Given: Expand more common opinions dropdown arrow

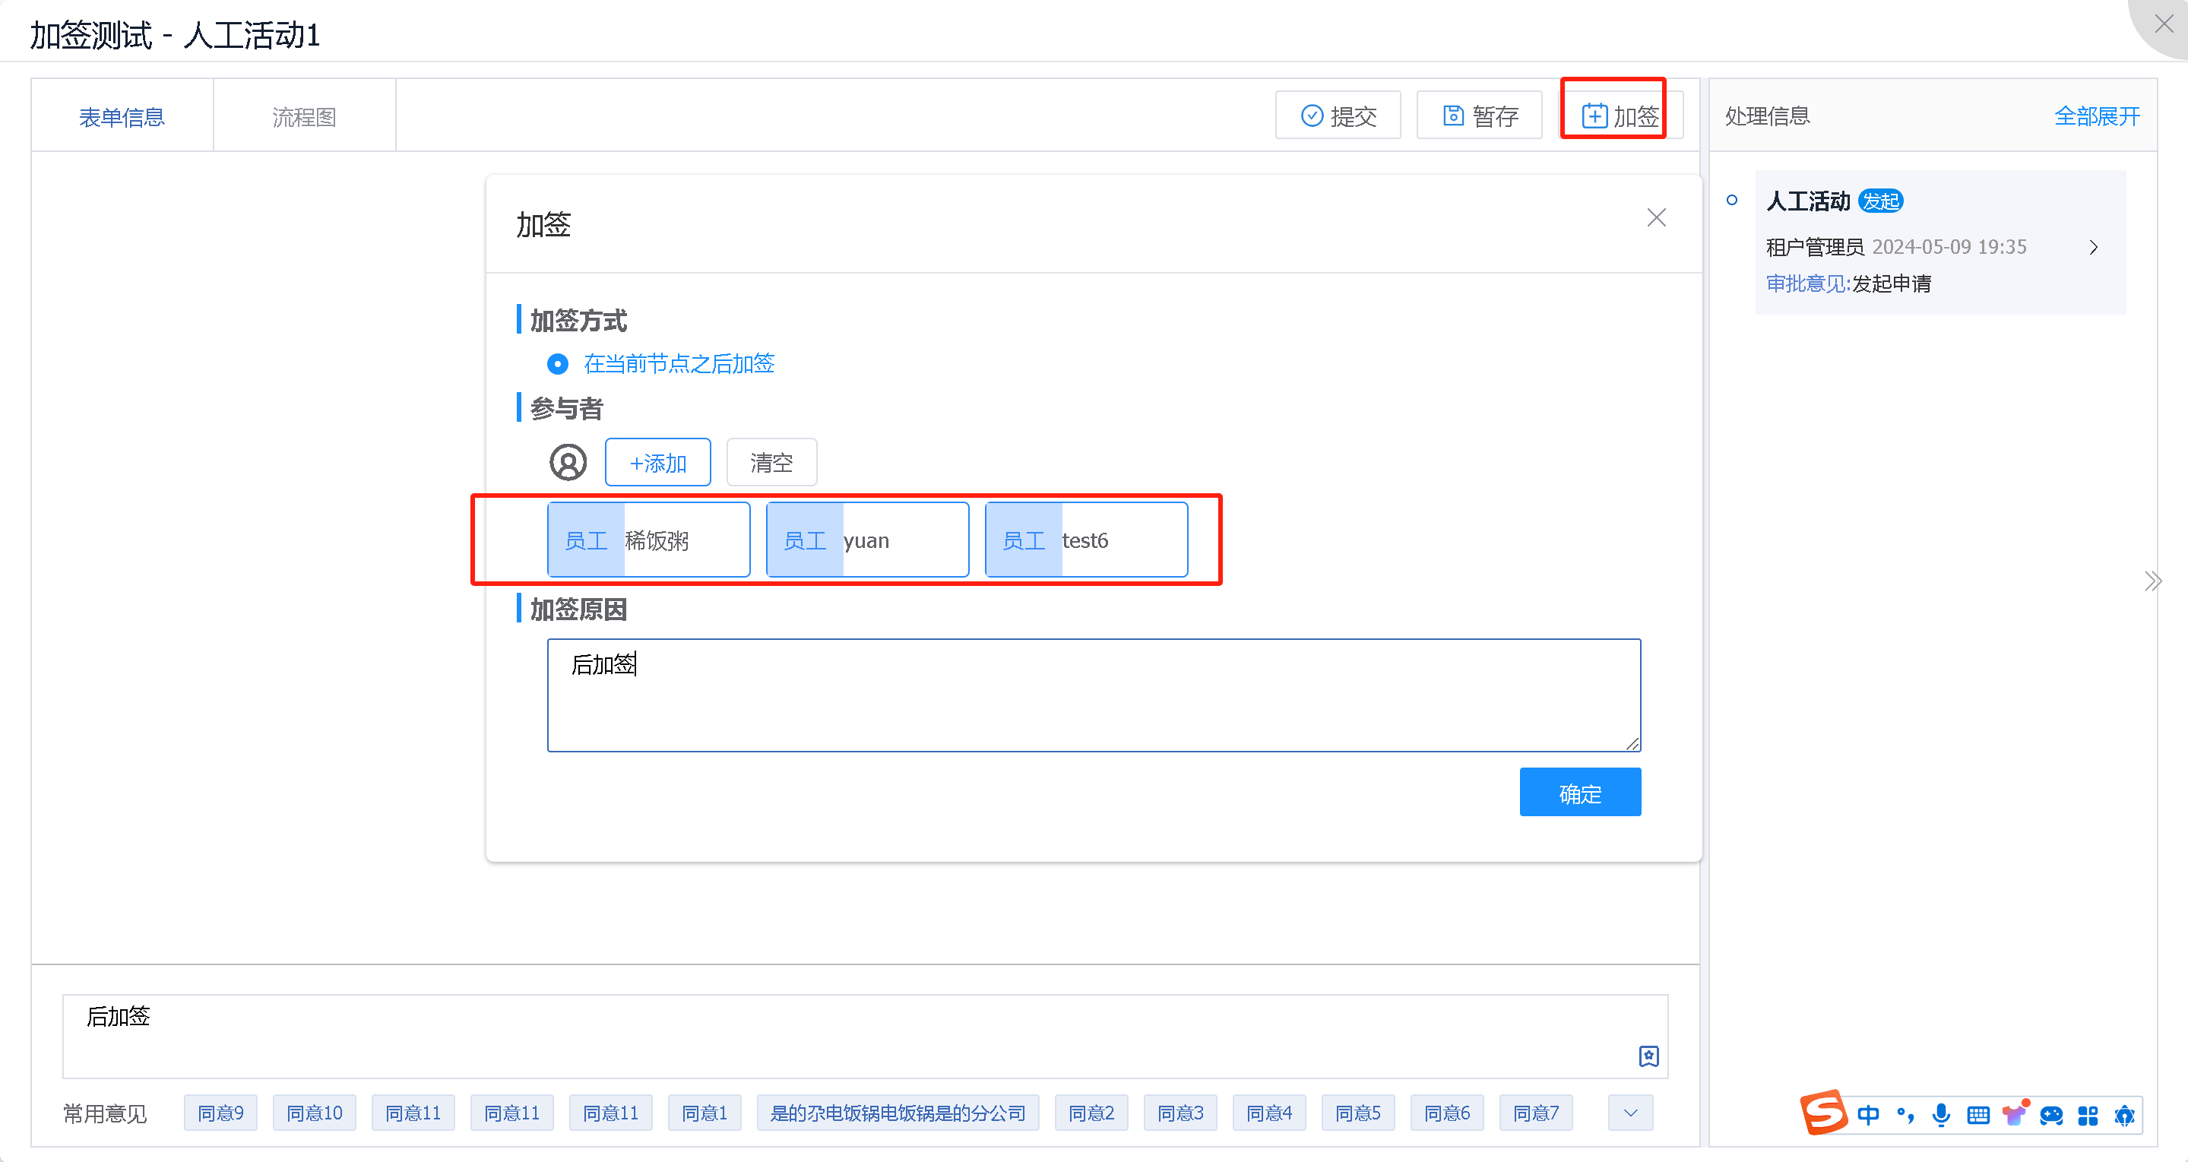Looking at the screenshot, I should pos(1630,1113).
